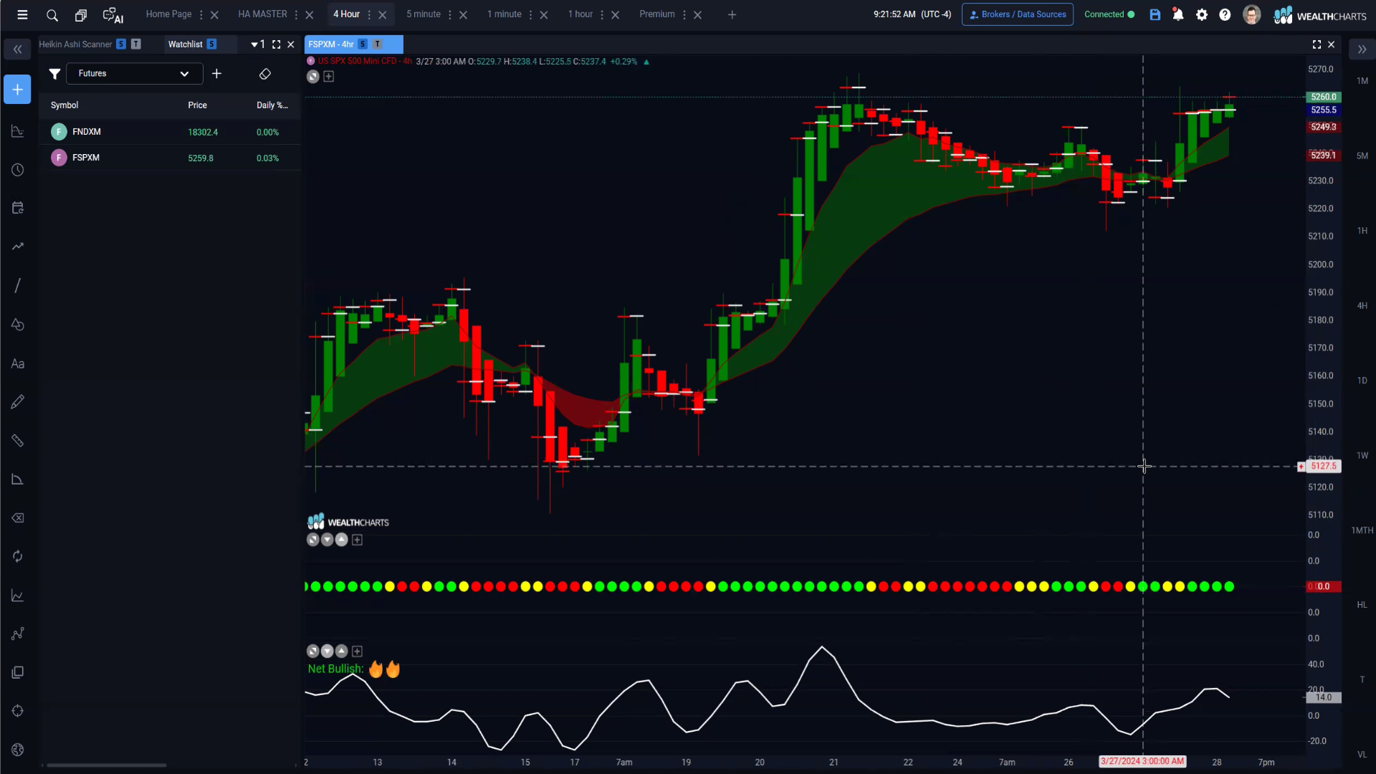Viewport: 1376px width, 774px height.
Task: Select Heikin Ashi Scanner panel tab
Action: tap(75, 44)
